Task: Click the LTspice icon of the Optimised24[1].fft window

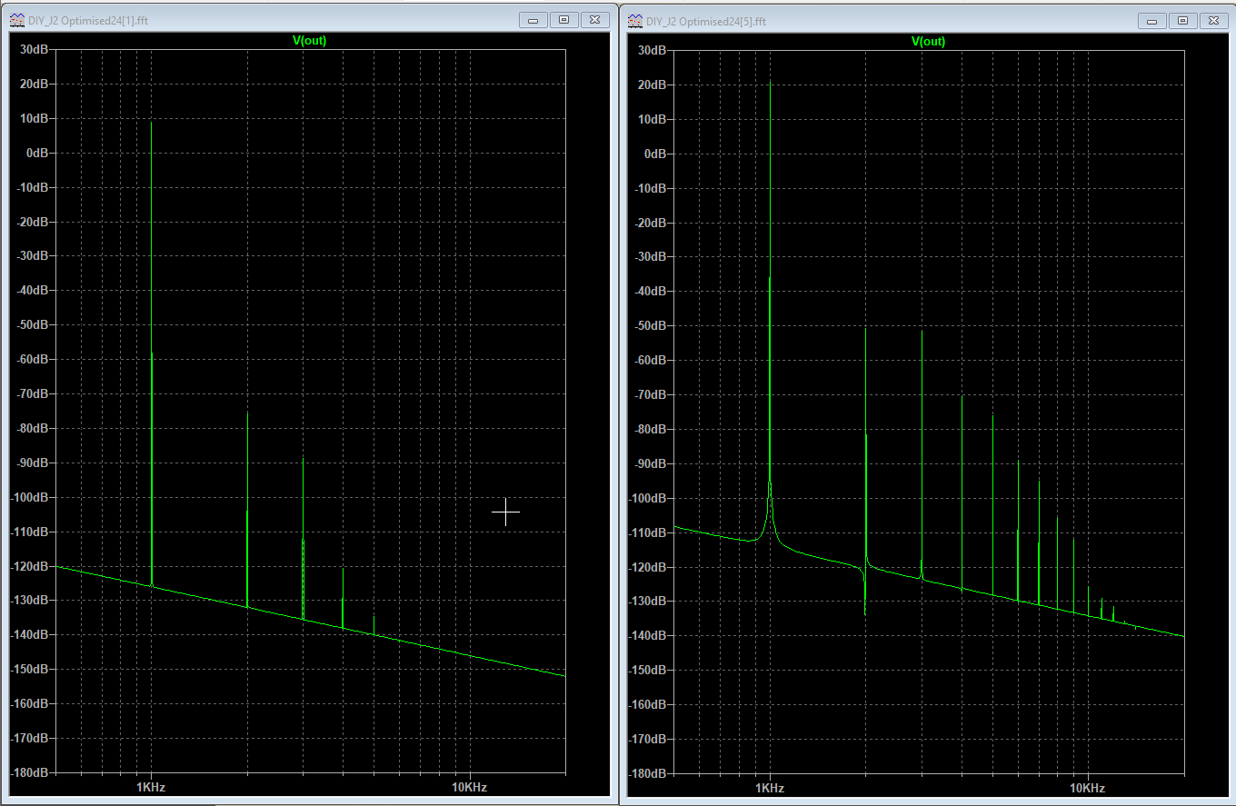Action: 17,20
